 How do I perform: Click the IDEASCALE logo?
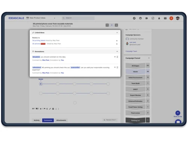coord(16,18)
